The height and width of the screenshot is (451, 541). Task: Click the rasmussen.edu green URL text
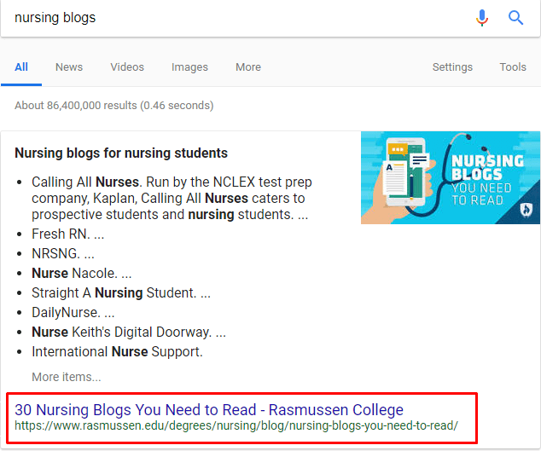point(236,425)
